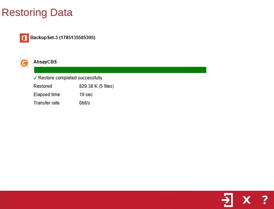Screen dimensions: 274x209
Task: Click the backup set ID number 1785135585305
Action: [77, 38]
